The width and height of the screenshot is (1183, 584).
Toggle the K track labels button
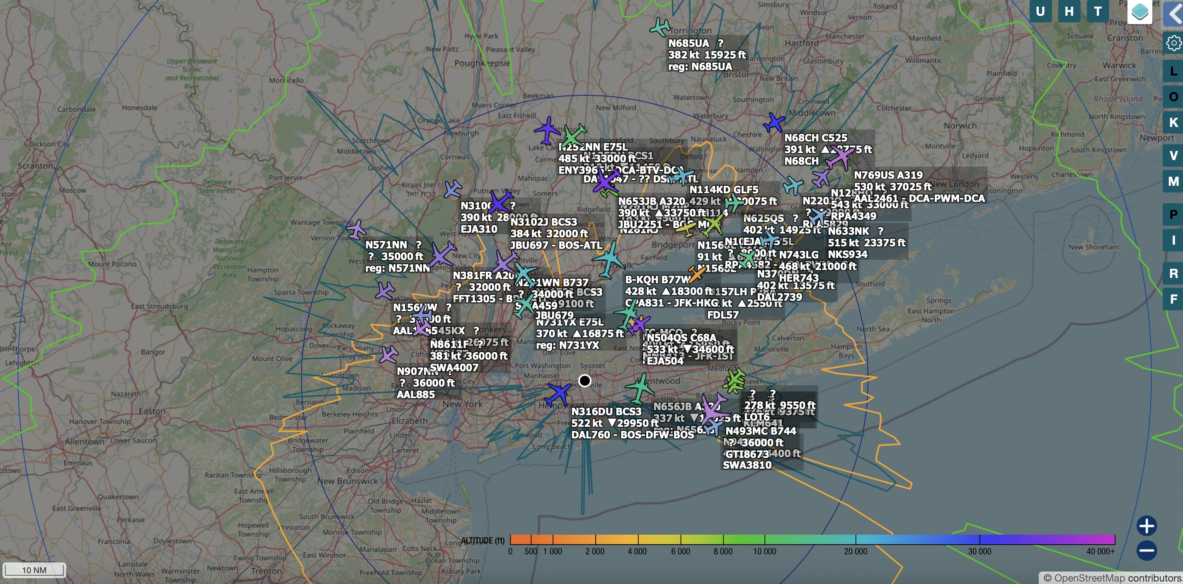1173,123
